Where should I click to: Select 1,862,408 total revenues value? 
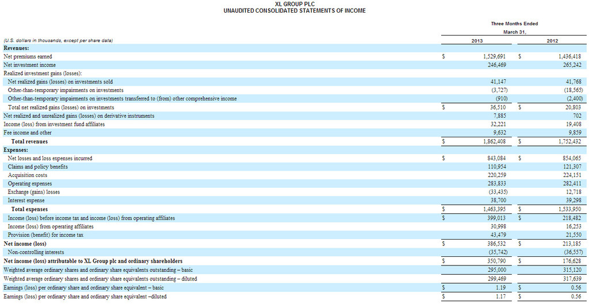click(x=494, y=141)
